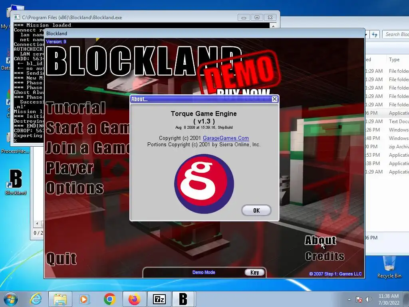Open the volume speaker tray icon

tap(368, 299)
